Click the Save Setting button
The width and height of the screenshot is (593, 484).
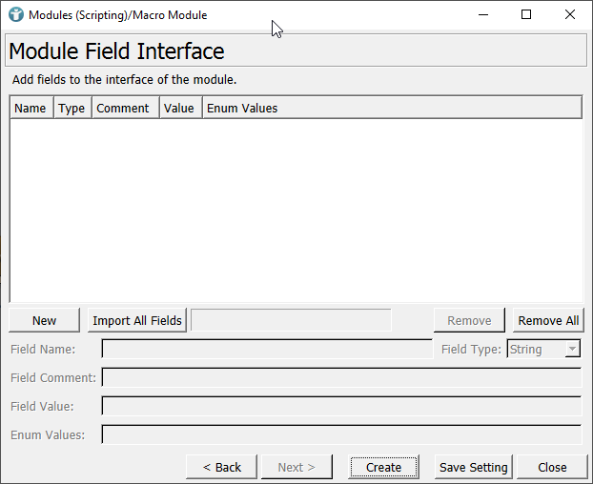click(x=474, y=467)
